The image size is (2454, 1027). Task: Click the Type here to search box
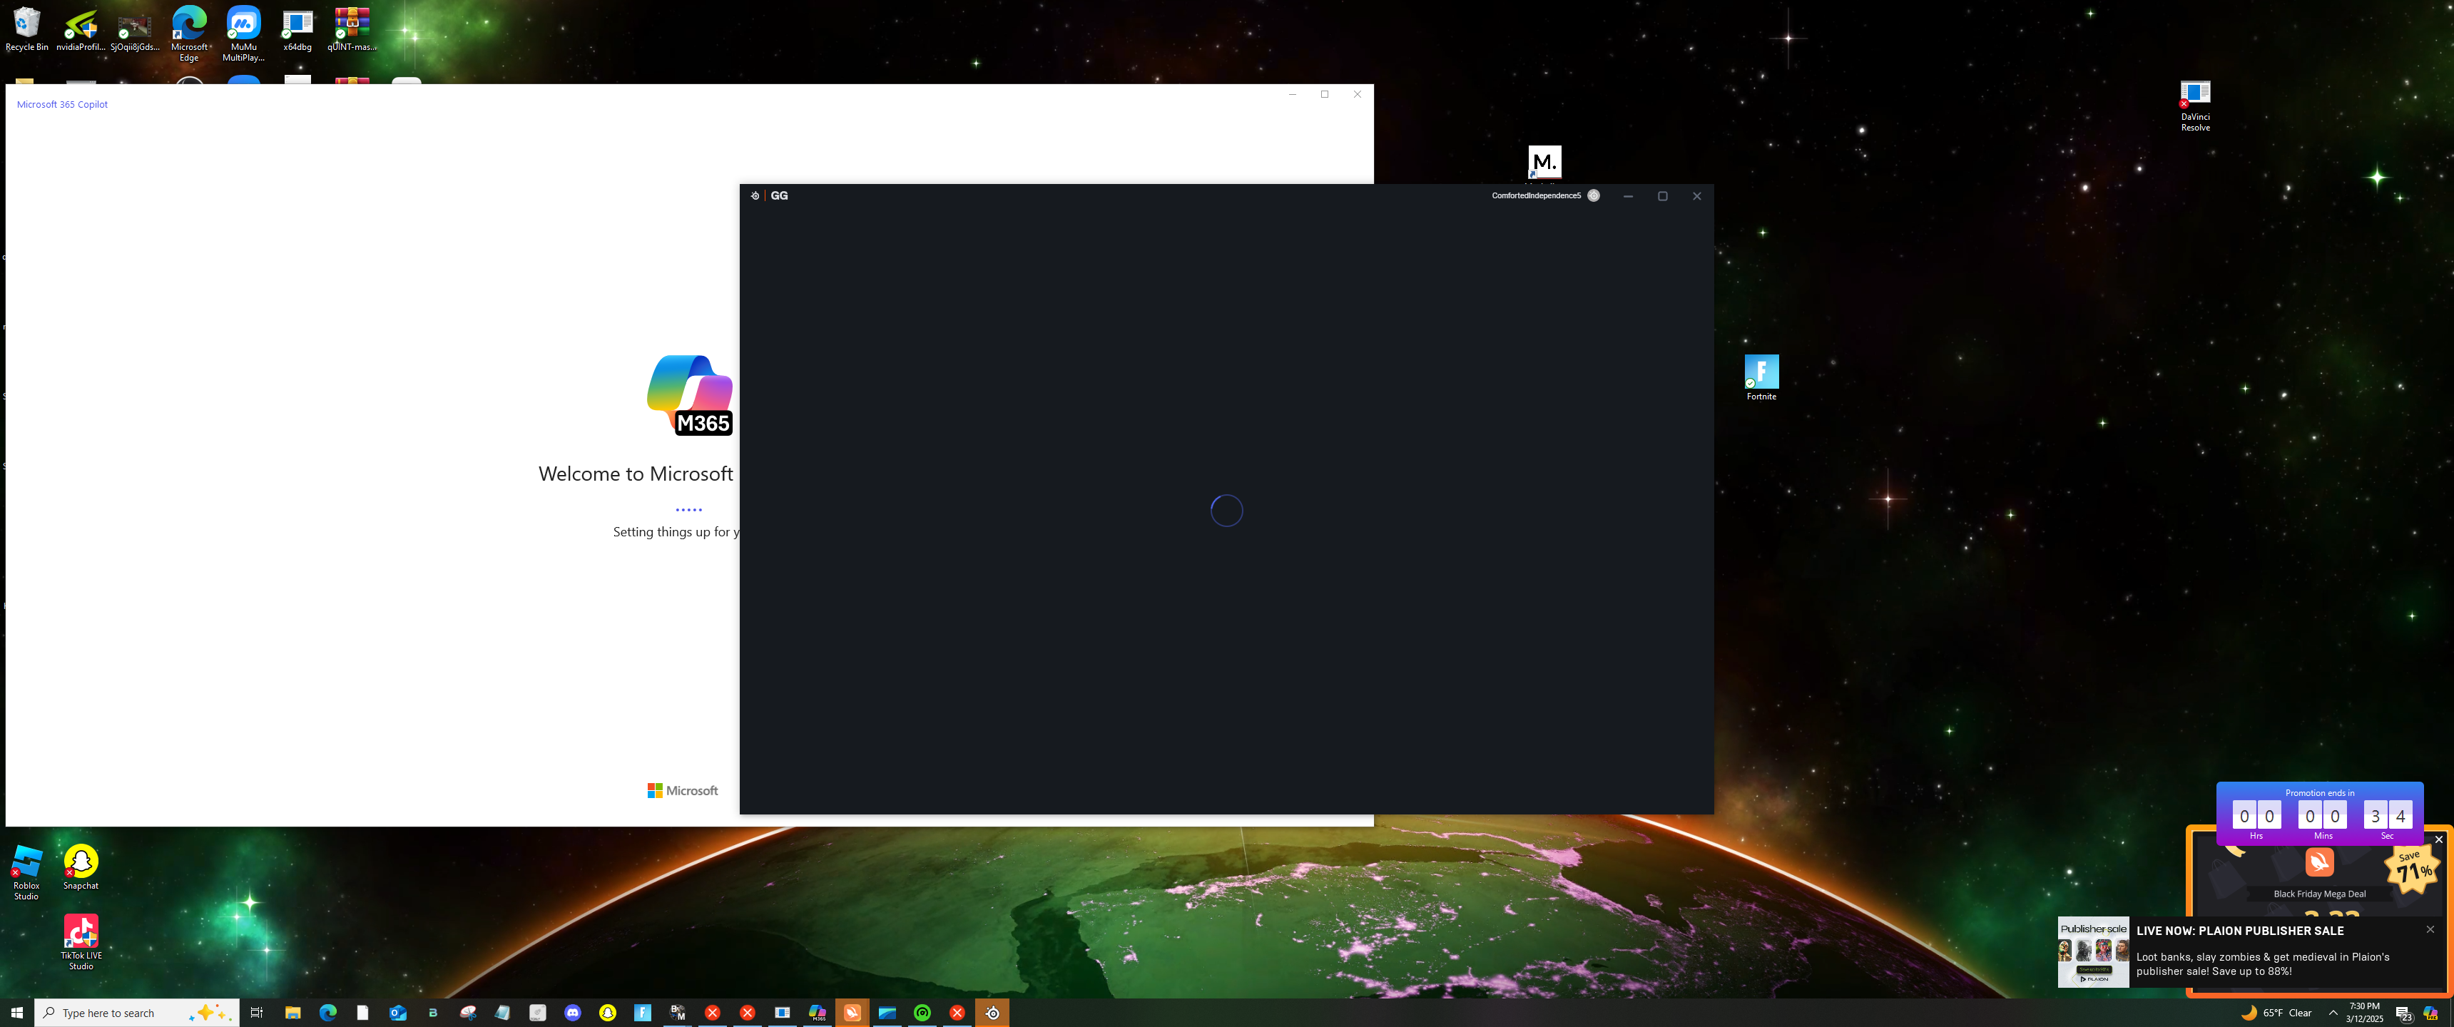[137, 1013]
